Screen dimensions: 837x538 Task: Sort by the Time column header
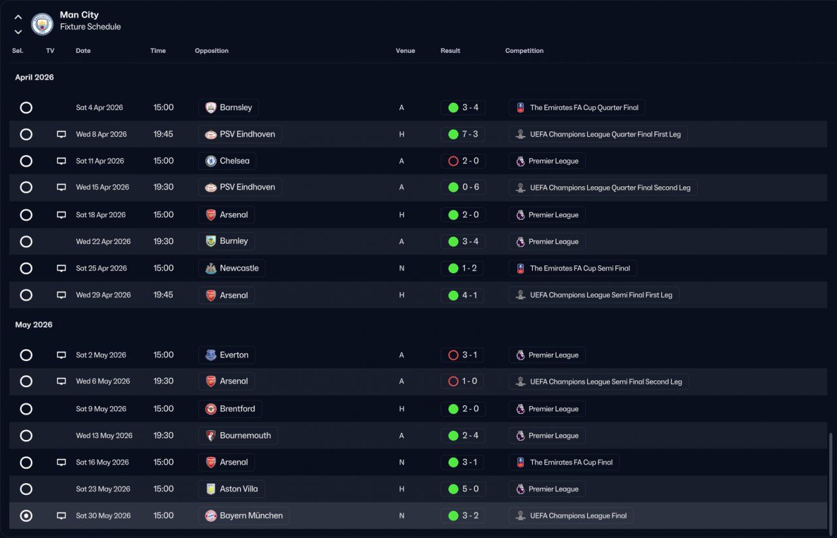[x=158, y=51]
